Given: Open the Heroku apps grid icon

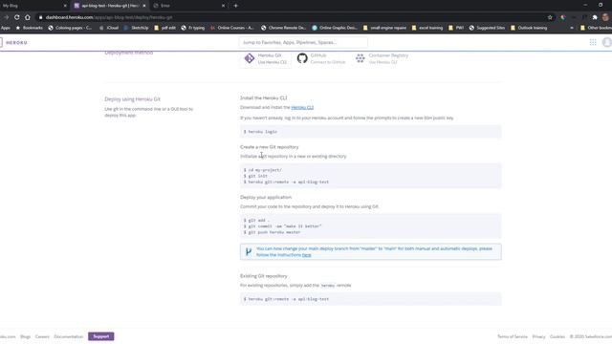Looking at the screenshot, I should pos(593,42).
